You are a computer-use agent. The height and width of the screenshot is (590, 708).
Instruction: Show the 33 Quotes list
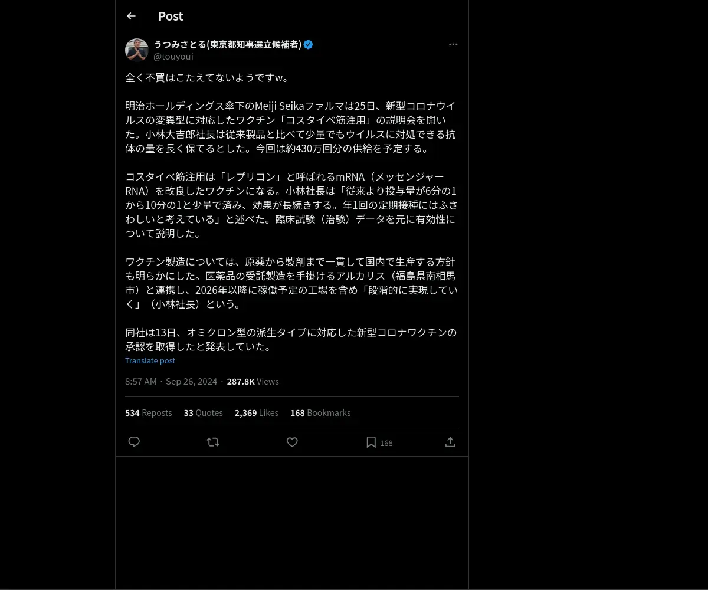(203, 413)
